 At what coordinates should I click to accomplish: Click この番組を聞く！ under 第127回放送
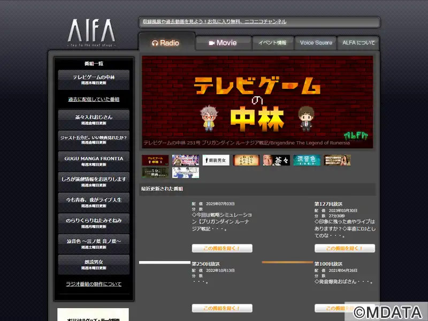click(345, 248)
